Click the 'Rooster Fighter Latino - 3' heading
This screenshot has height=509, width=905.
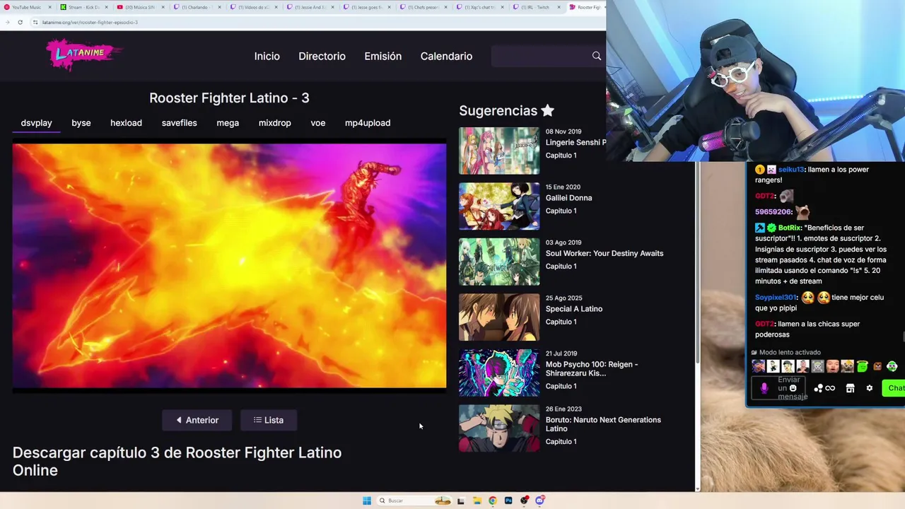[x=229, y=98]
